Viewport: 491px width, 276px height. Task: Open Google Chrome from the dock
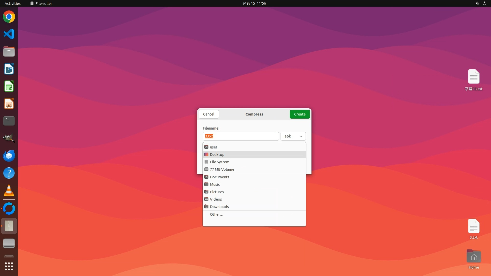point(9,17)
